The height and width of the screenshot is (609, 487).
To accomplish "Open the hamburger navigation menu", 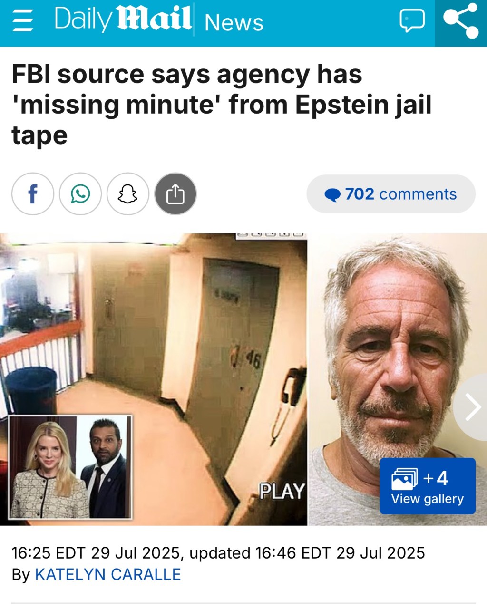I will point(23,21).
